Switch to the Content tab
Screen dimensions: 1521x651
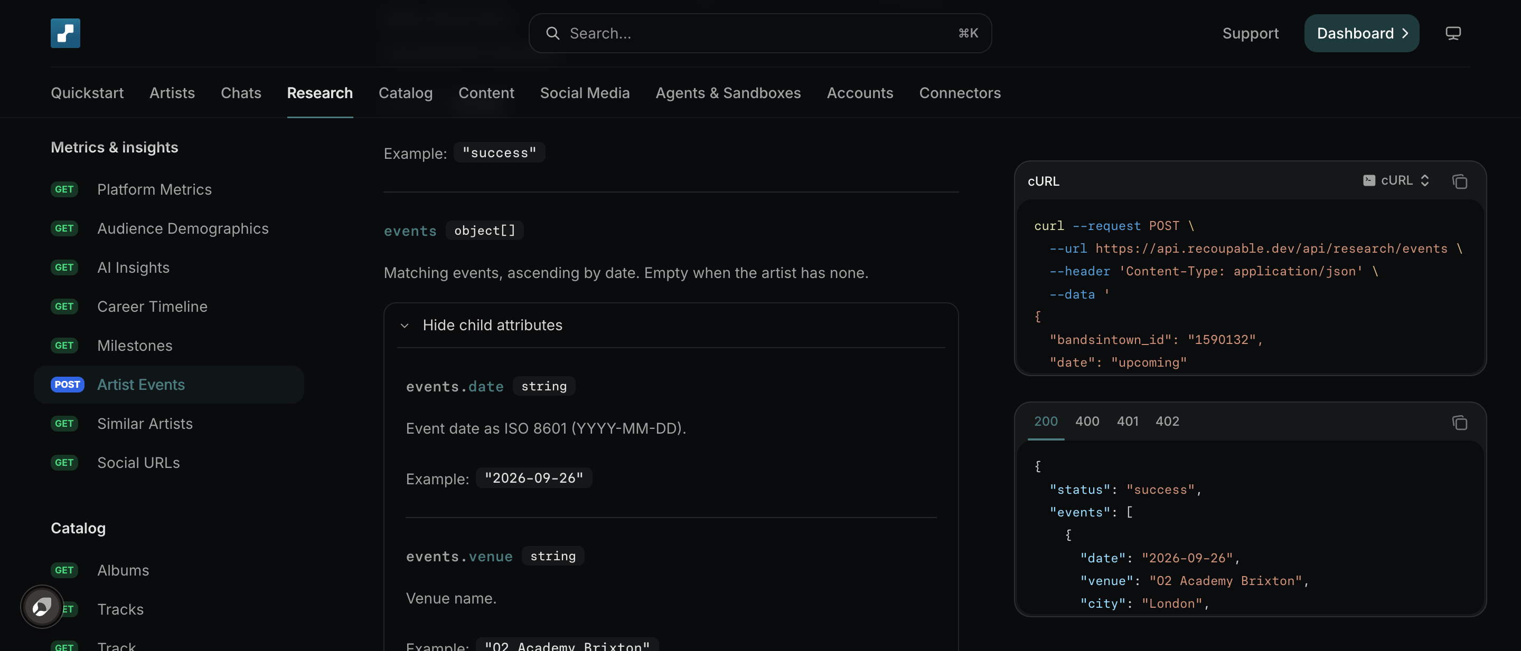(x=486, y=93)
